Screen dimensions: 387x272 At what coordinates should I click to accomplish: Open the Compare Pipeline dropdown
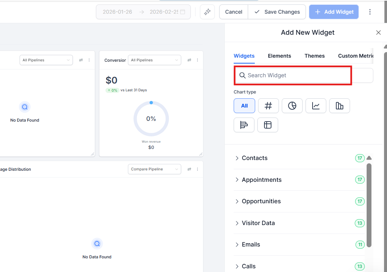pos(154,169)
